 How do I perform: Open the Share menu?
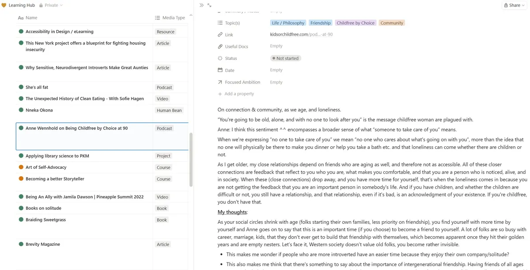(x=515, y=5)
